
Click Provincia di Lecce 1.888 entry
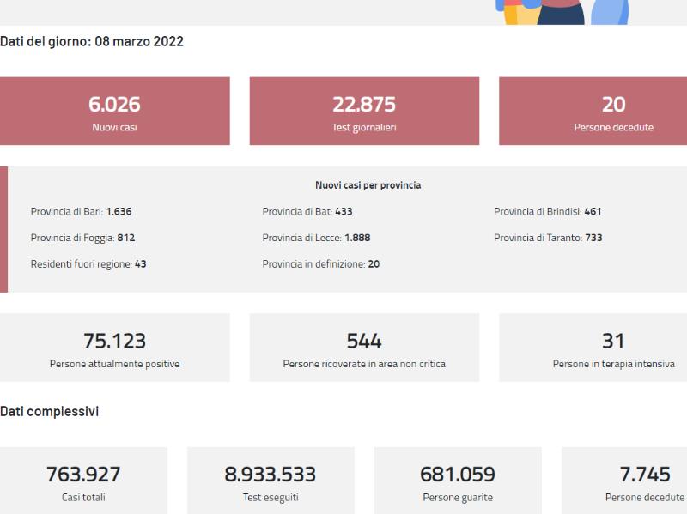pos(316,238)
